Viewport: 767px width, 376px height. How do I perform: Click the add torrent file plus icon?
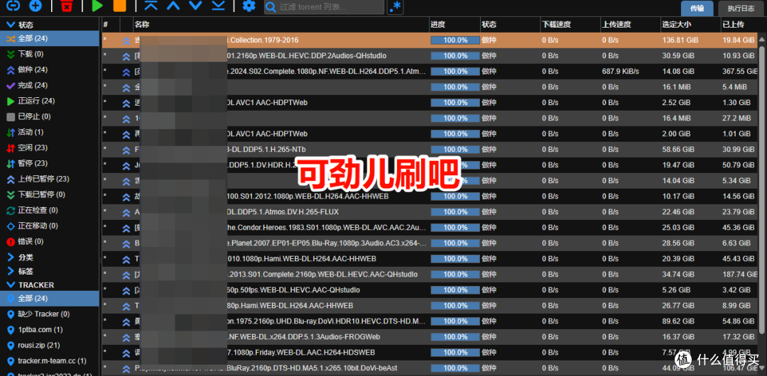pos(36,6)
